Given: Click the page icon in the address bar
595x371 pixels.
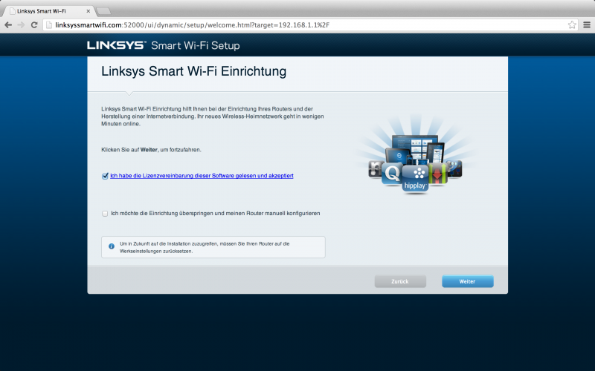Looking at the screenshot, I should (x=49, y=25).
